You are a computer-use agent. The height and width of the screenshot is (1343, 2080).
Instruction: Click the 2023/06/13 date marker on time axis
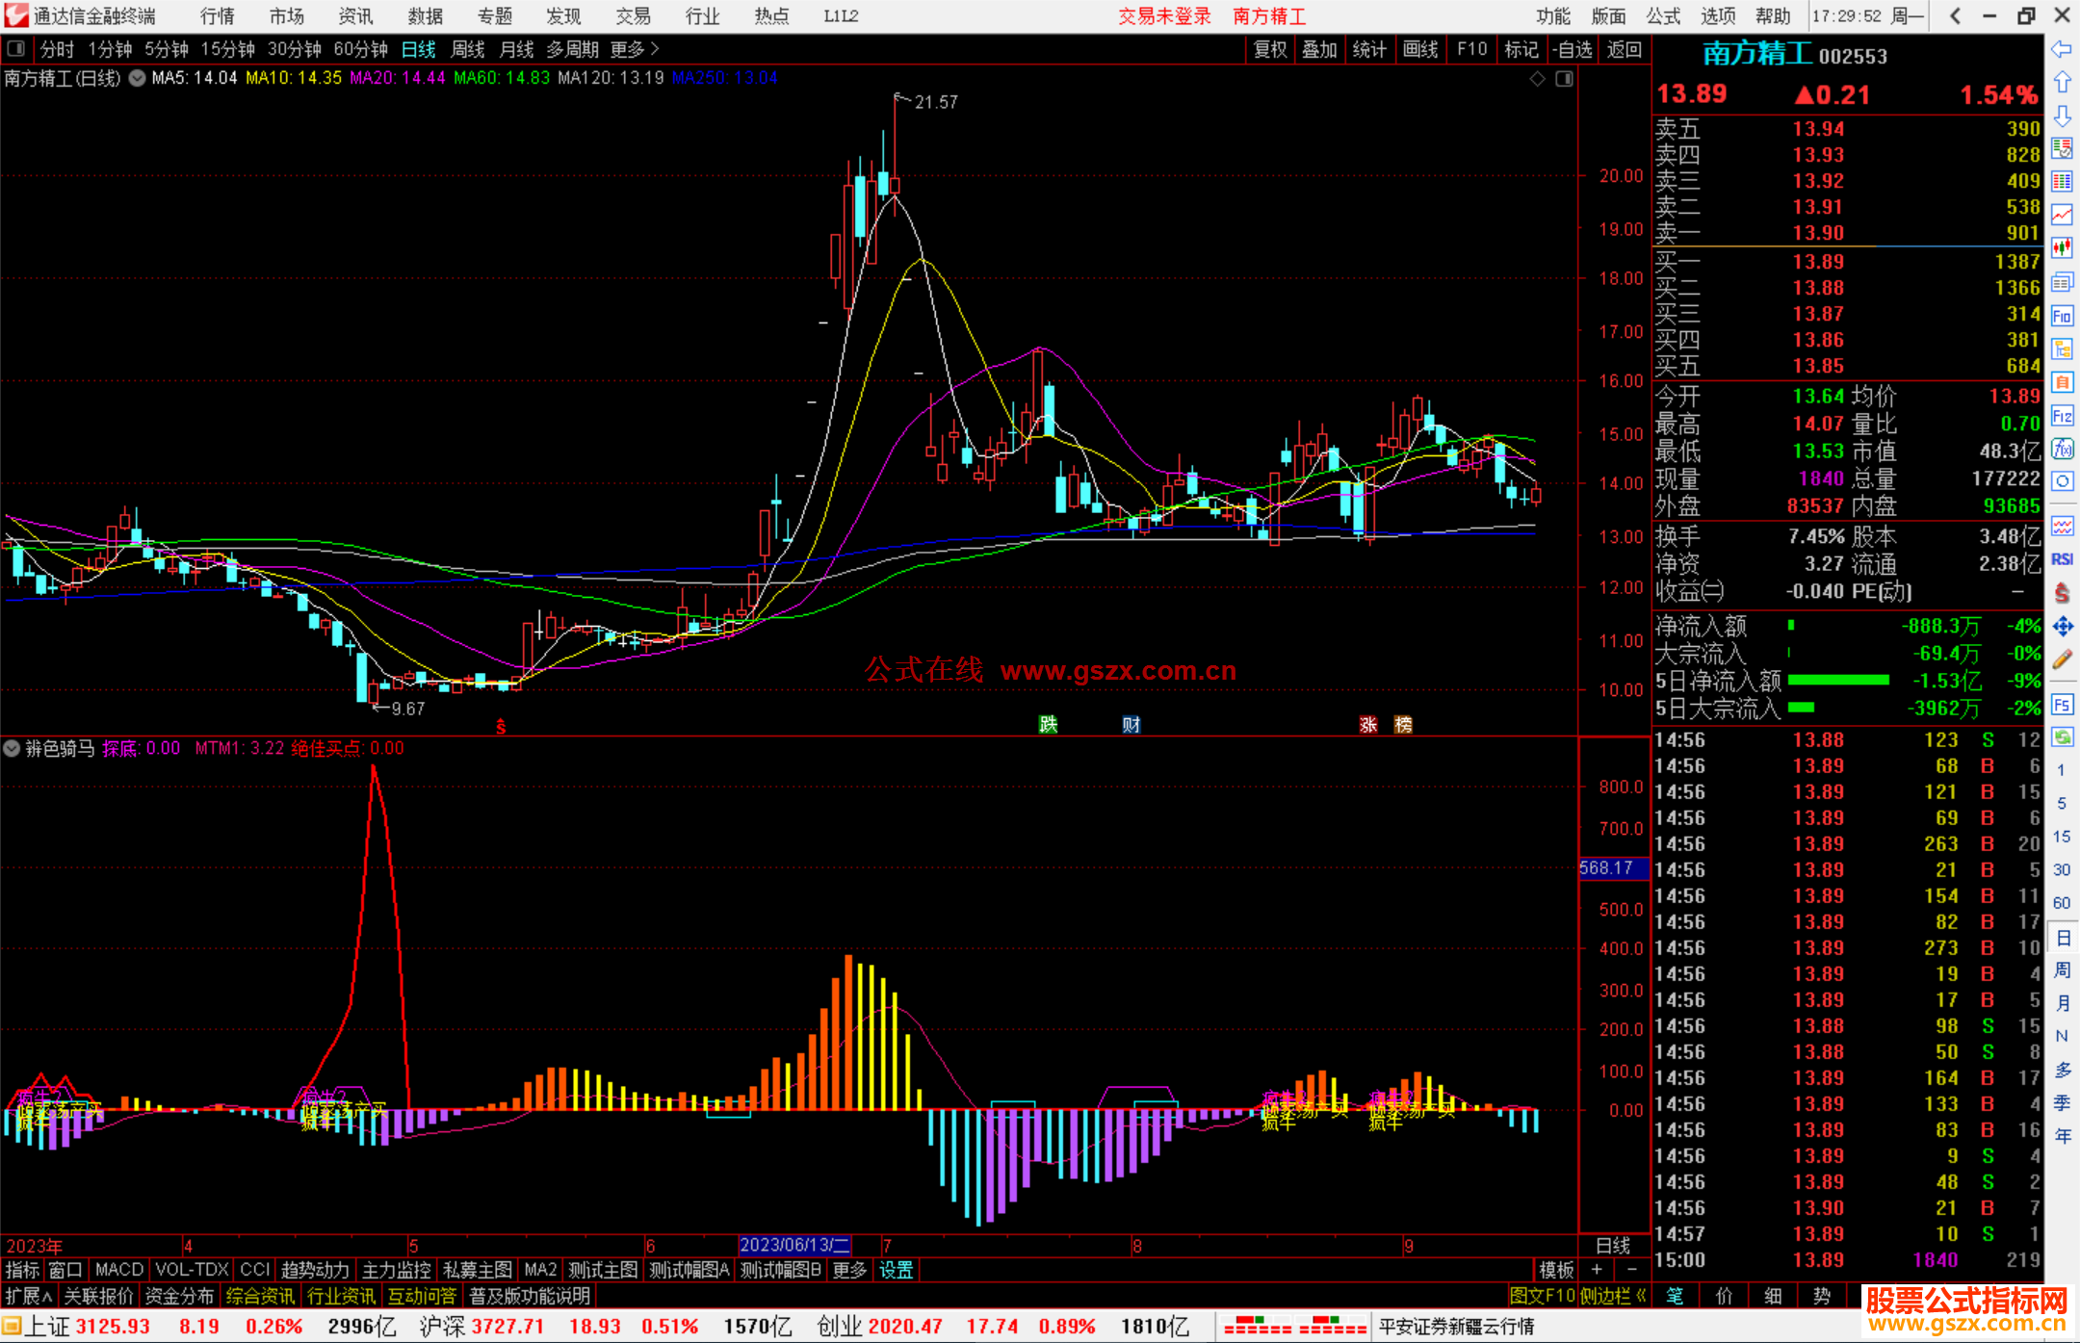point(794,1246)
